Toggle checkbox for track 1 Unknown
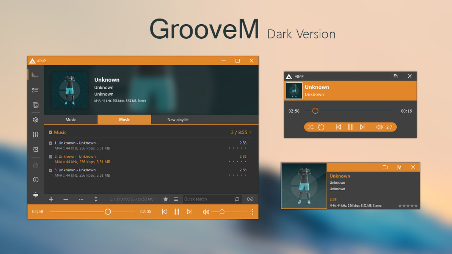Viewport: 452px width, 254px height. click(50, 143)
